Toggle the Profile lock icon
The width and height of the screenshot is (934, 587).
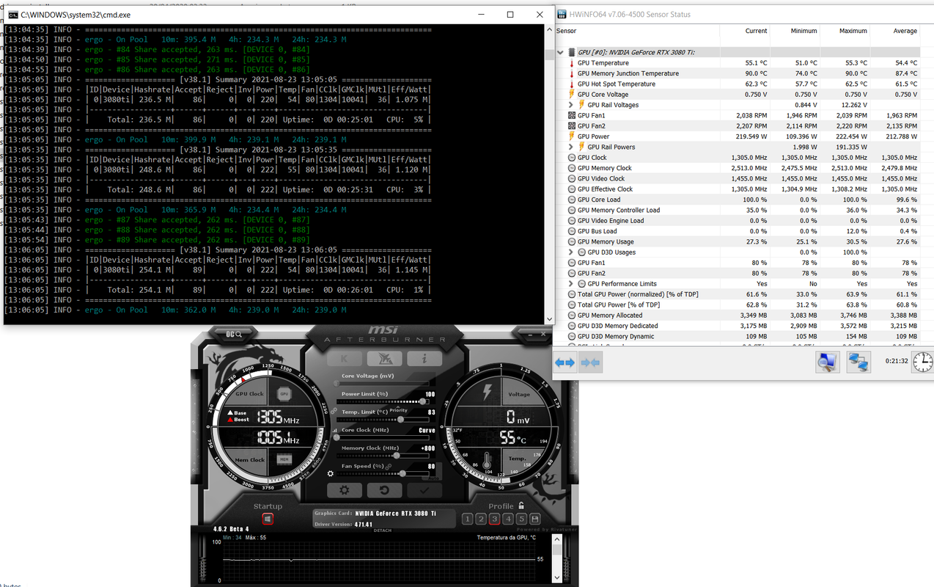pos(521,506)
